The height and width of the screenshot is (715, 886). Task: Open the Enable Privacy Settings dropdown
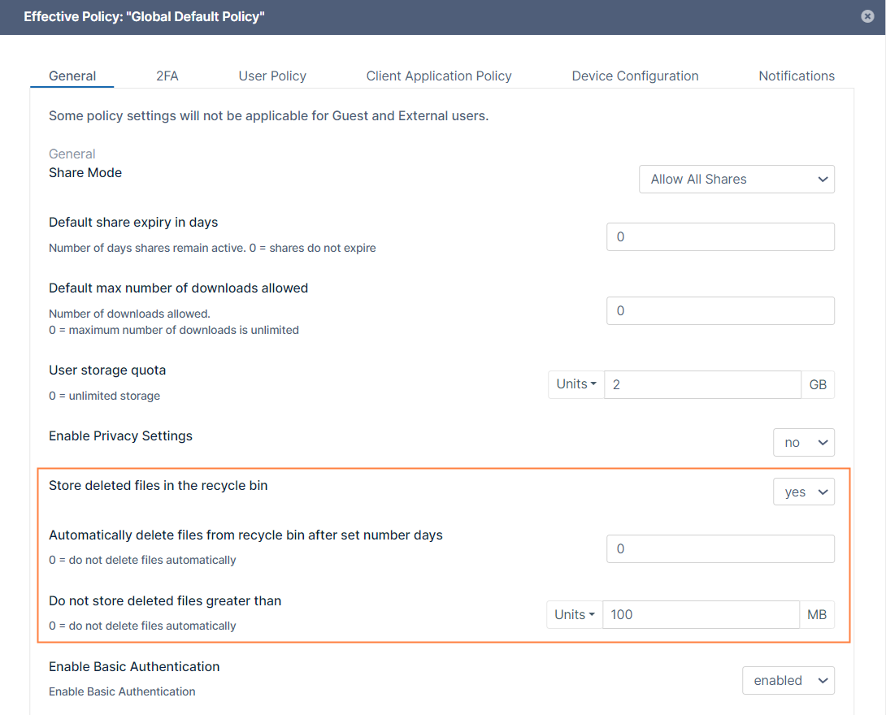[x=803, y=443]
